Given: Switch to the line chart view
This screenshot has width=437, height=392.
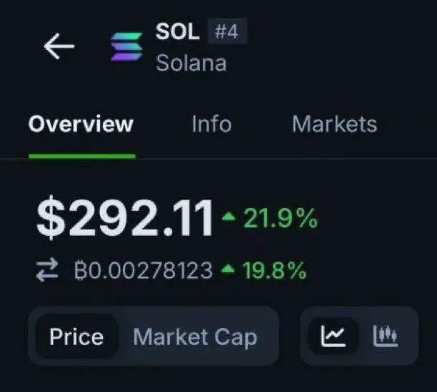Looking at the screenshot, I should [333, 336].
